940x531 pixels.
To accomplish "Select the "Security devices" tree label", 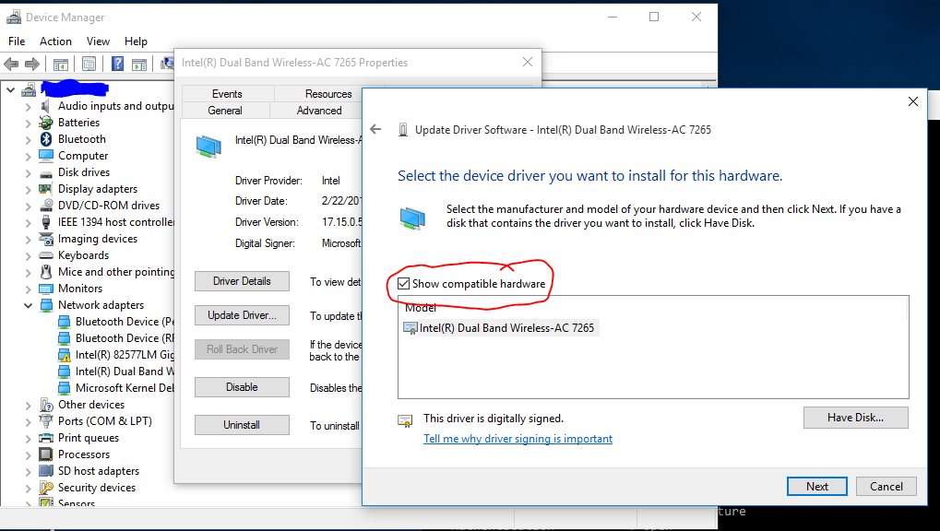I will [x=97, y=488].
